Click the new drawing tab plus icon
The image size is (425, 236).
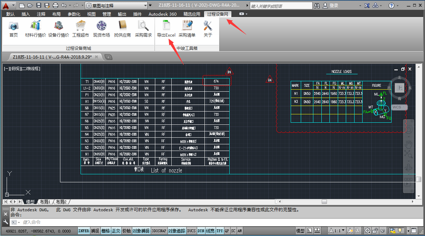click(x=109, y=57)
